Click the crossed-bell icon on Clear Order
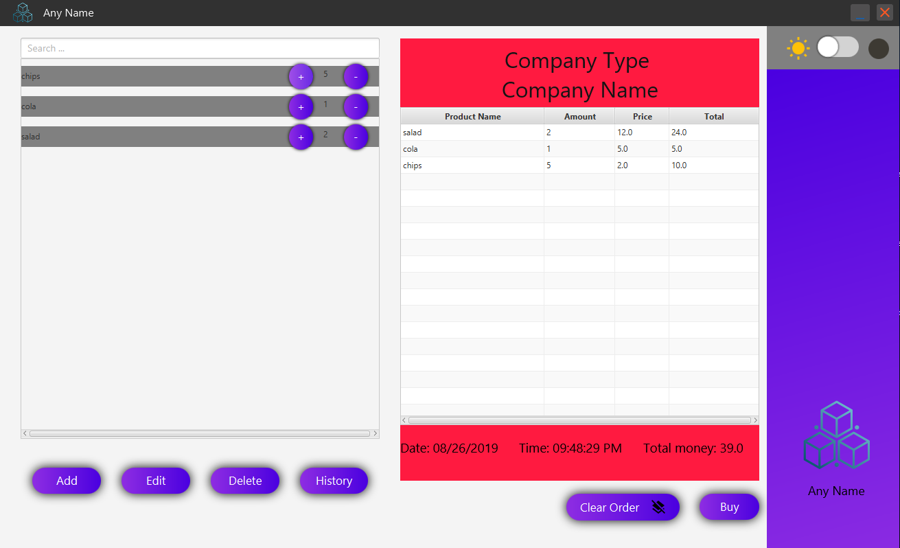 pos(658,507)
